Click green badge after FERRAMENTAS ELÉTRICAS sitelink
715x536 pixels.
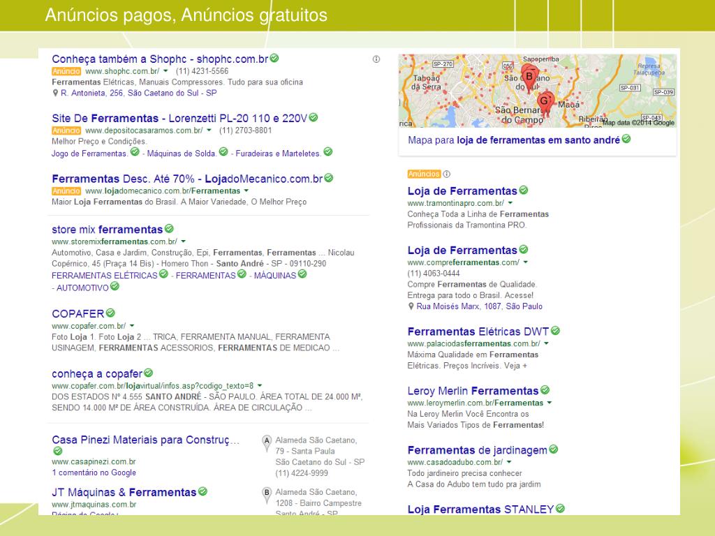point(163,274)
